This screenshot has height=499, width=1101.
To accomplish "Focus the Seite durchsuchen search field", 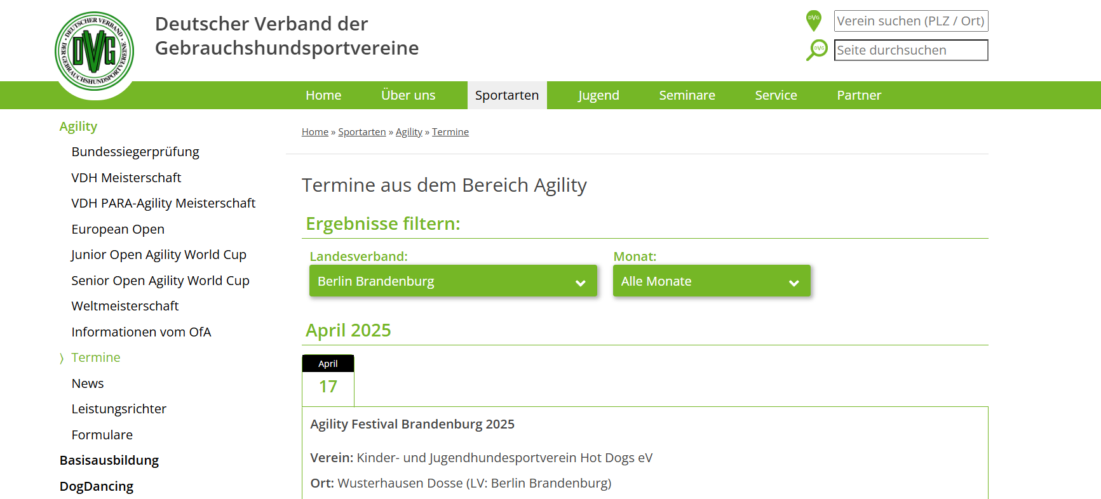I will [x=910, y=50].
